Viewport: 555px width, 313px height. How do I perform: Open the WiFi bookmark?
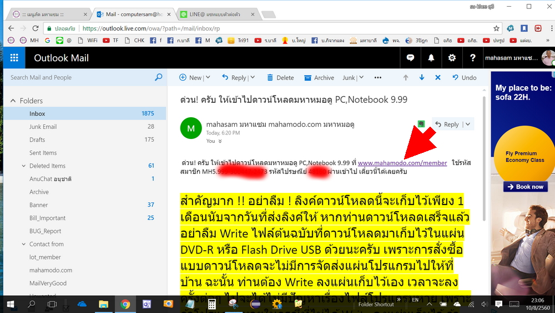[88, 41]
